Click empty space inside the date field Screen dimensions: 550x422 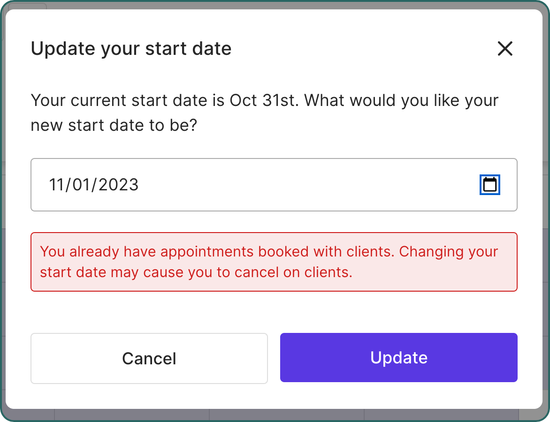[305, 185]
